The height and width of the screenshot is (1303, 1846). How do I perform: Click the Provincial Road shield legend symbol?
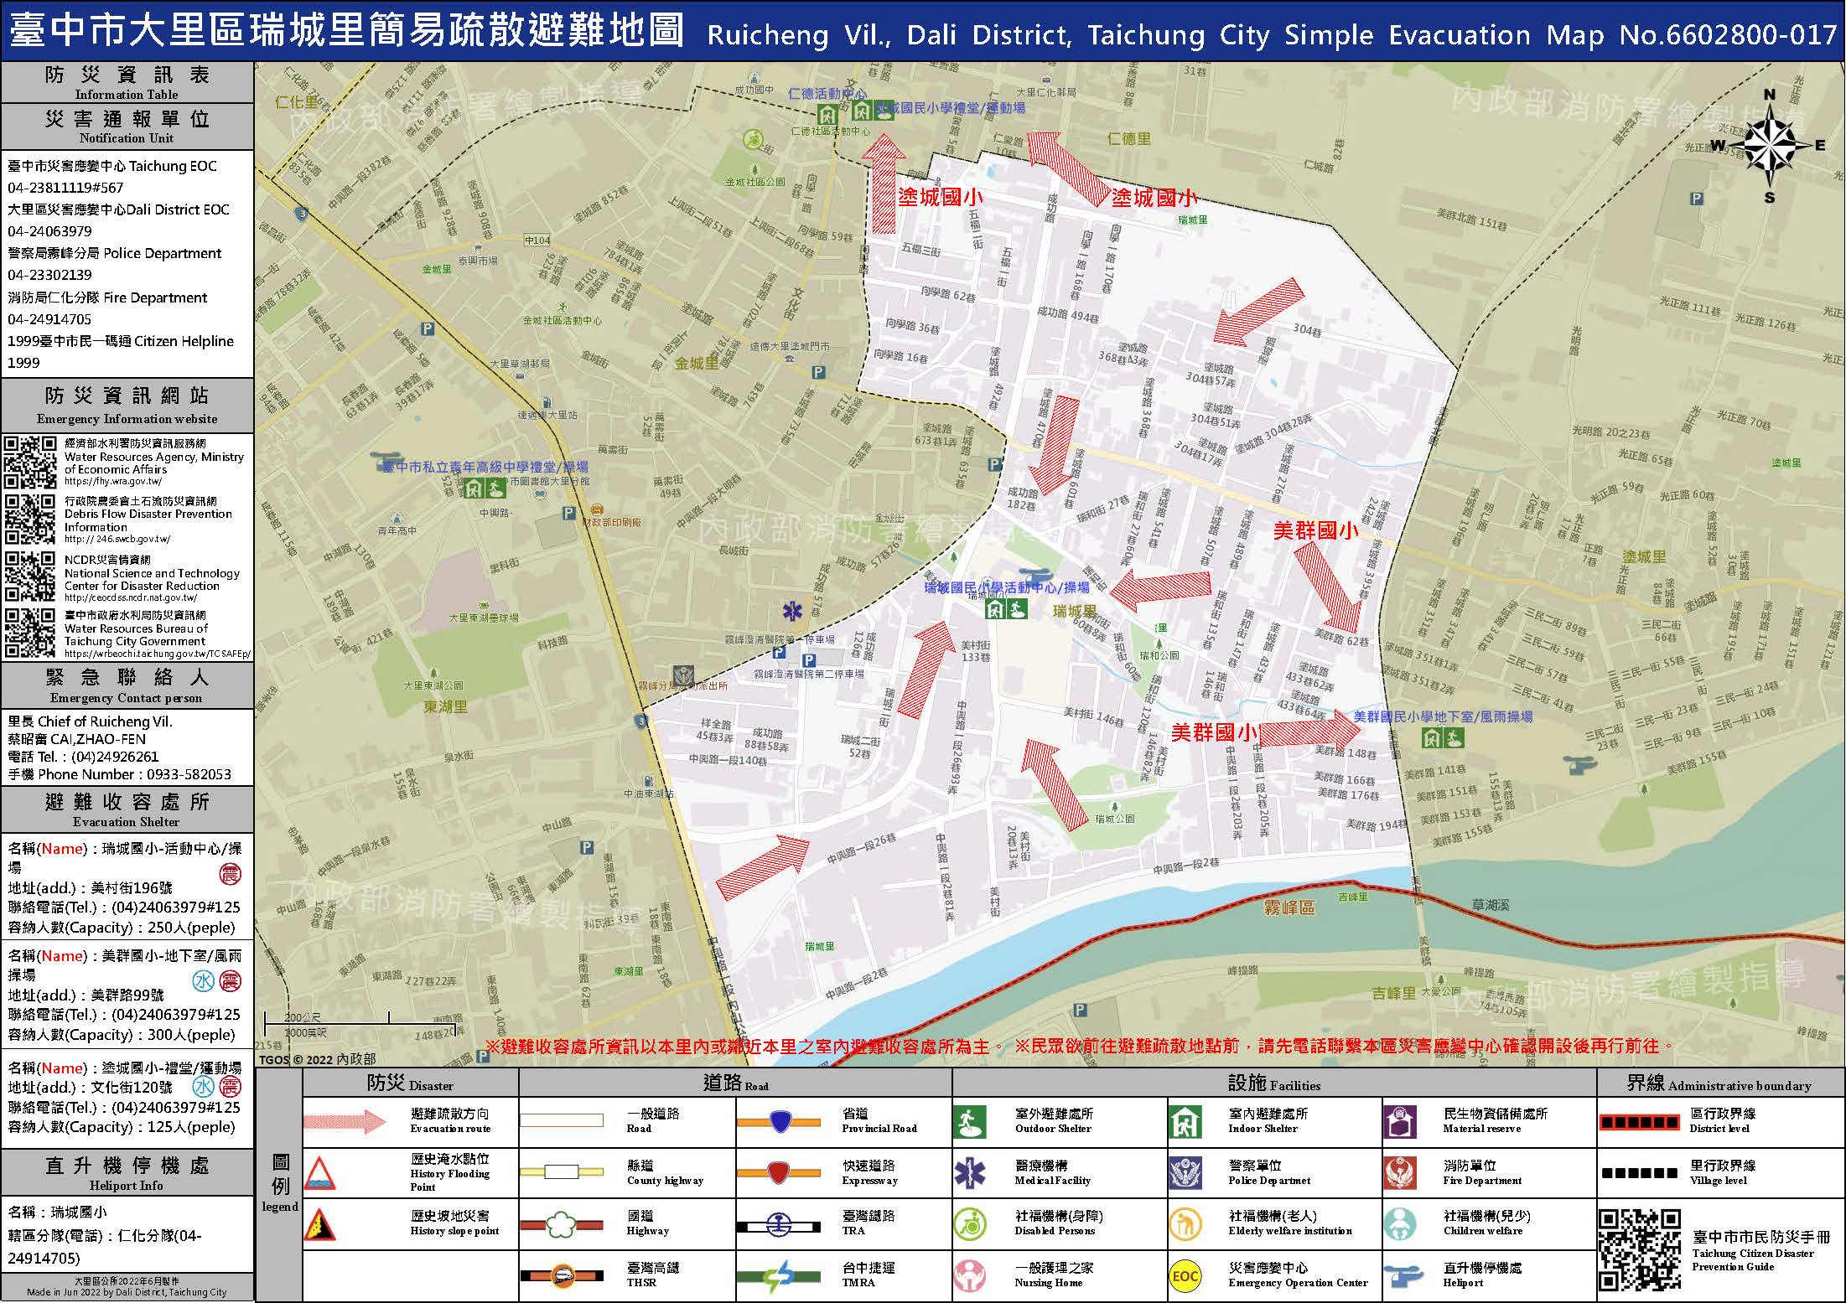779,1121
